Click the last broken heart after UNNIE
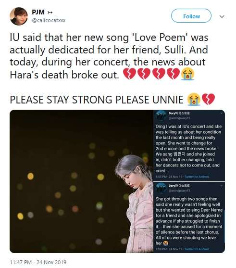The height and width of the screenshot is (268, 236). [x=208, y=99]
